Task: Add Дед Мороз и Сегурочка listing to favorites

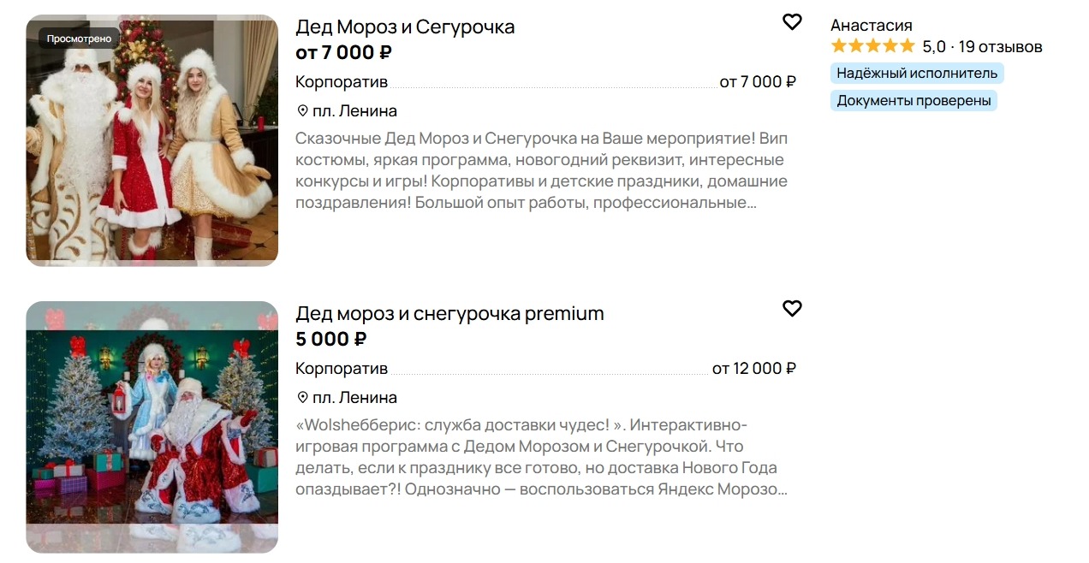Action: pyautogui.click(x=792, y=22)
